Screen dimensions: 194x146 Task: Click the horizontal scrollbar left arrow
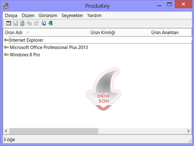(x=6, y=131)
